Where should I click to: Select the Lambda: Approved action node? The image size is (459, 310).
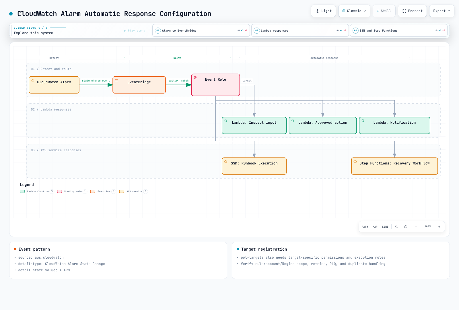pos(323,125)
